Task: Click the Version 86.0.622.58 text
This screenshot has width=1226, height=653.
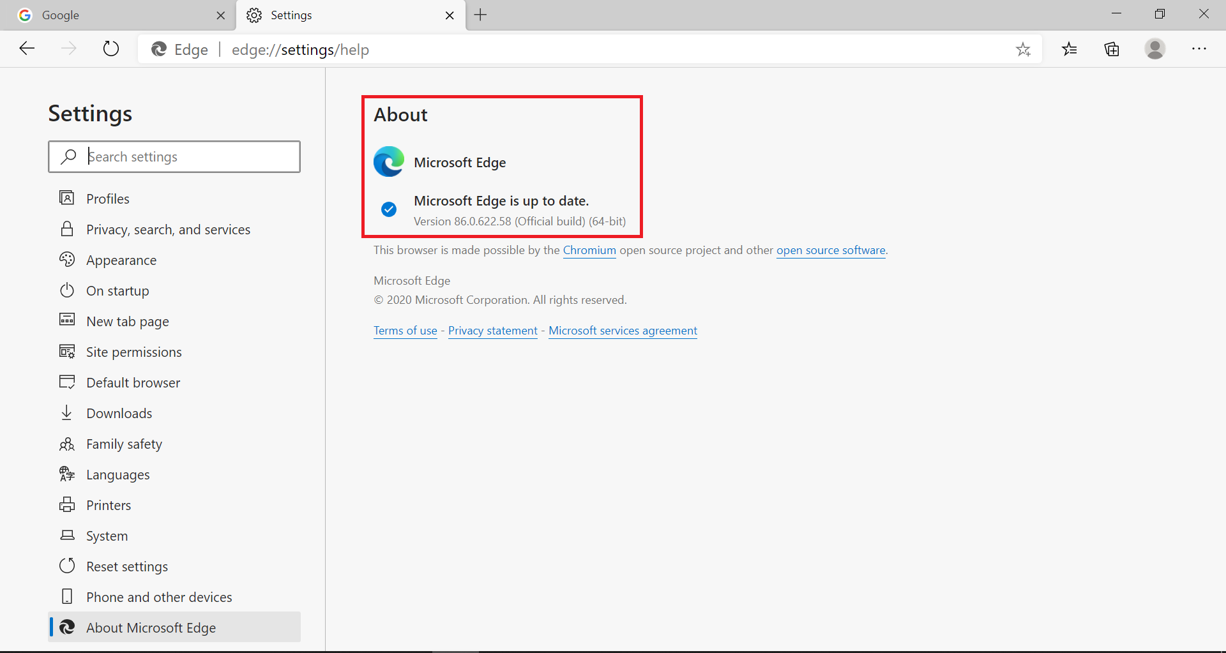Action: coord(520,221)
